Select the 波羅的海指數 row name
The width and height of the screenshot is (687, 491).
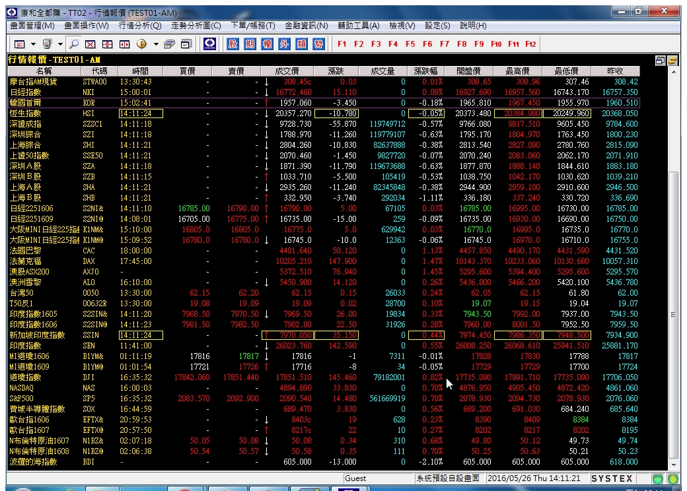33,462
